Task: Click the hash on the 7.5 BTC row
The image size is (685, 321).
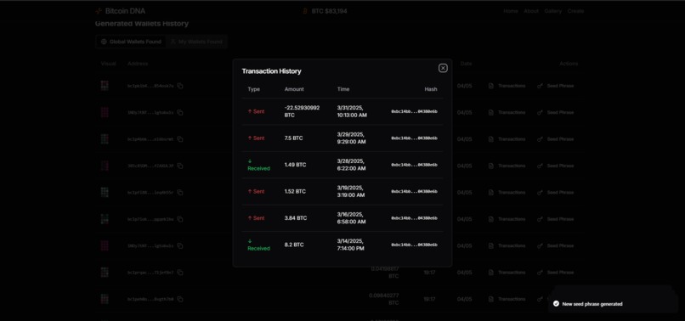Action: (414, 138)
